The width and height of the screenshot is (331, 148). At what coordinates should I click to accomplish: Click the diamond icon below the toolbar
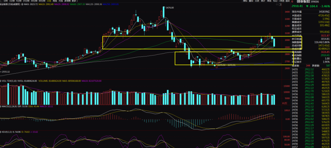(277, 4)
